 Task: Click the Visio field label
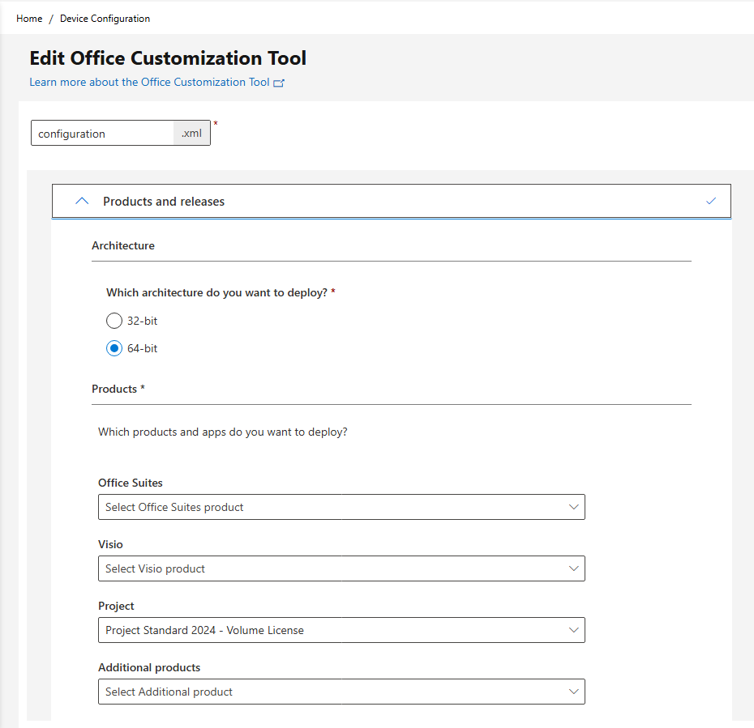click(x=110, y=544)
